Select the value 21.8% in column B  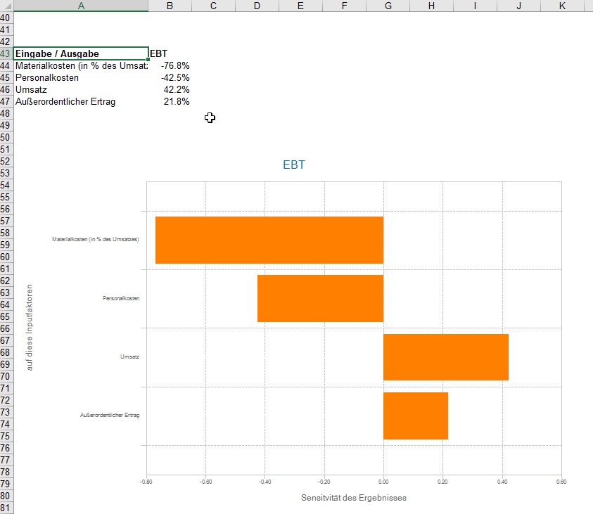click(x=170, y=102)
